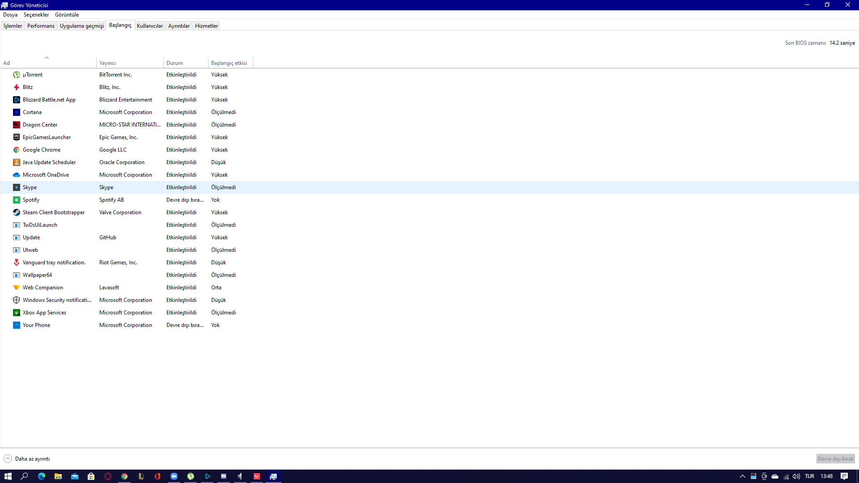
Task: Select the Utweb row name
Action: tap(30, 250)
